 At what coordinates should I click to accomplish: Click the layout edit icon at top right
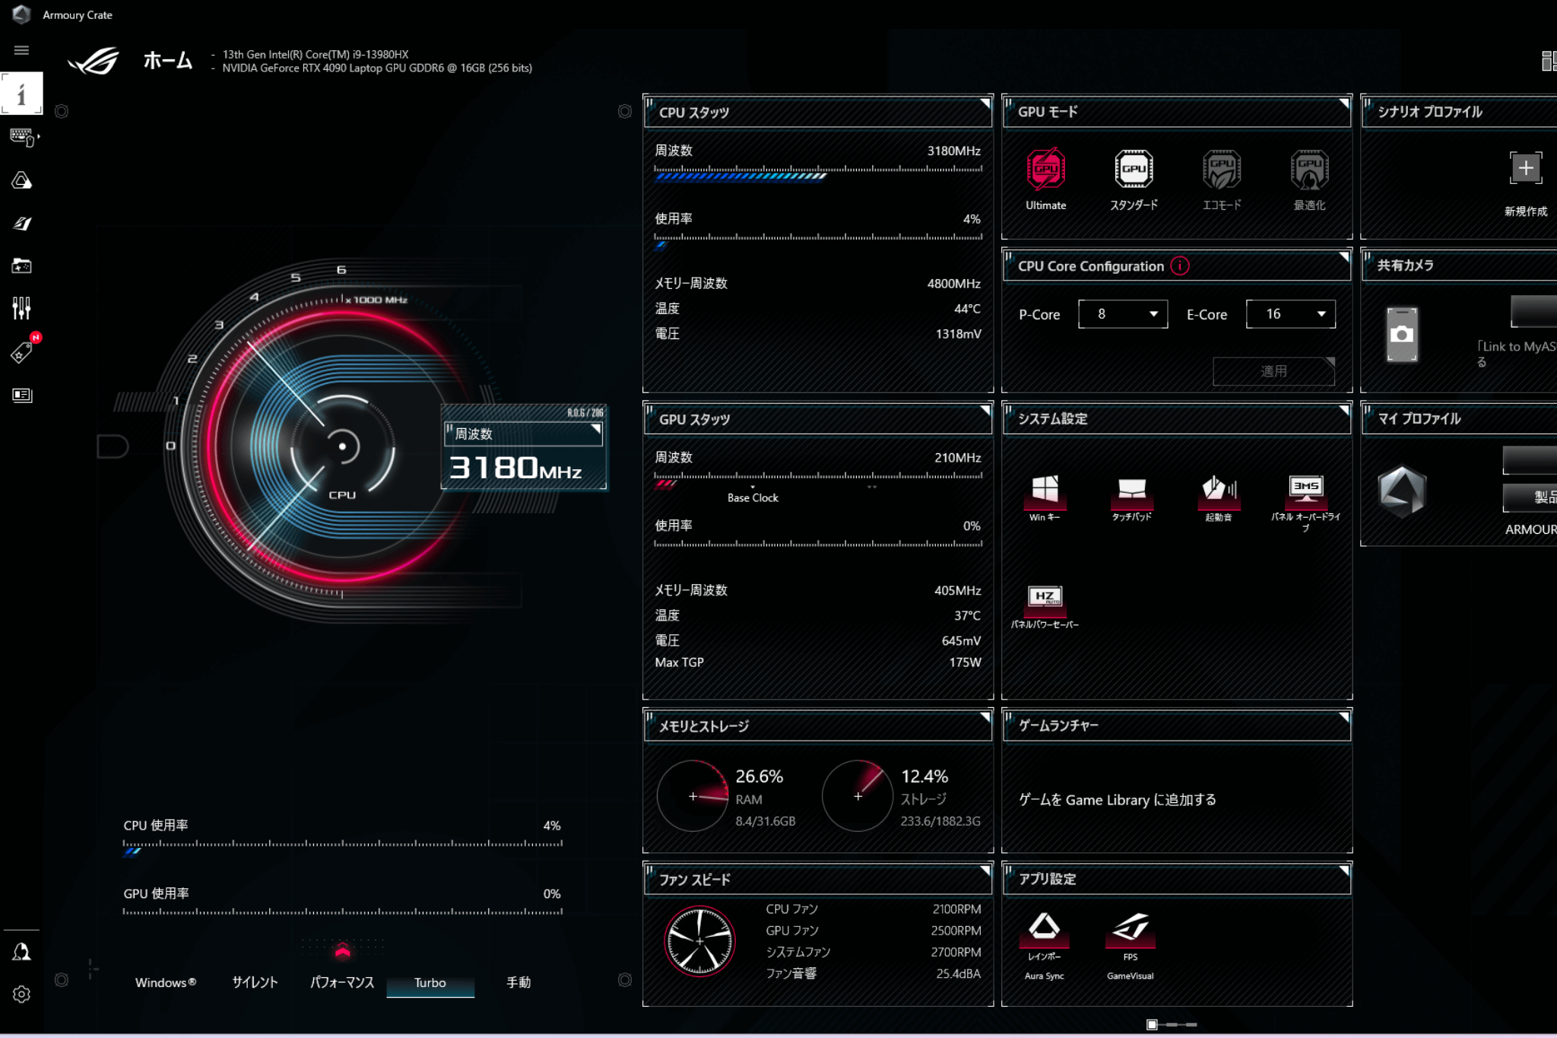(1549, 61)
